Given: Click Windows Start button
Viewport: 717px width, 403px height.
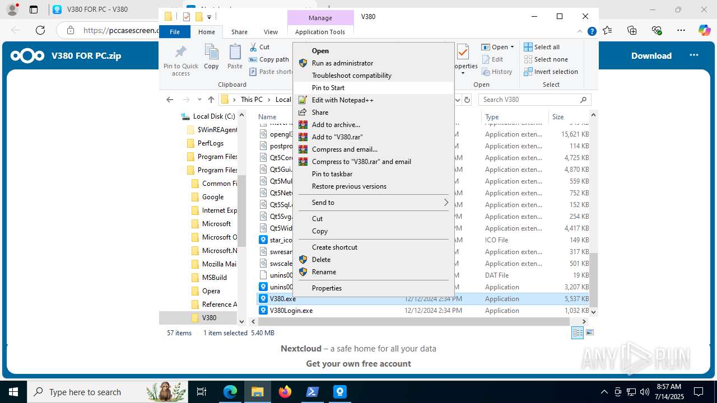Looking at the screenshot, I should pyautogui.click(x=13, y=392).
